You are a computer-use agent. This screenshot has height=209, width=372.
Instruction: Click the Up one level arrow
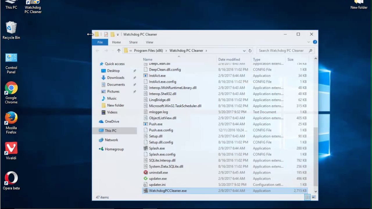[x=119, y=51]
